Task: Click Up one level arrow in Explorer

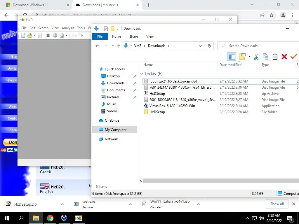Action: tap(119, 46)
